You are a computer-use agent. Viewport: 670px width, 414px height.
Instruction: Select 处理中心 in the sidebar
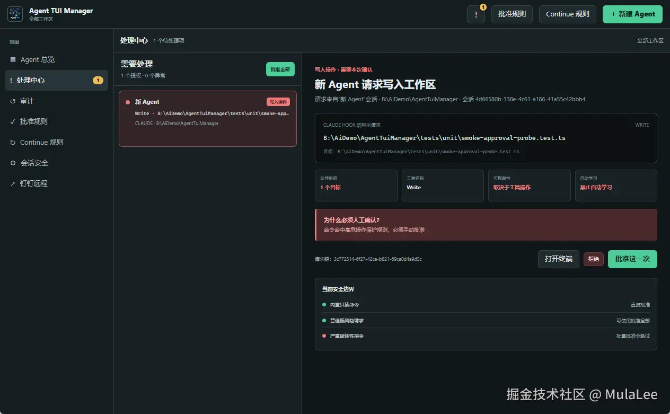(x=57, y=81)
